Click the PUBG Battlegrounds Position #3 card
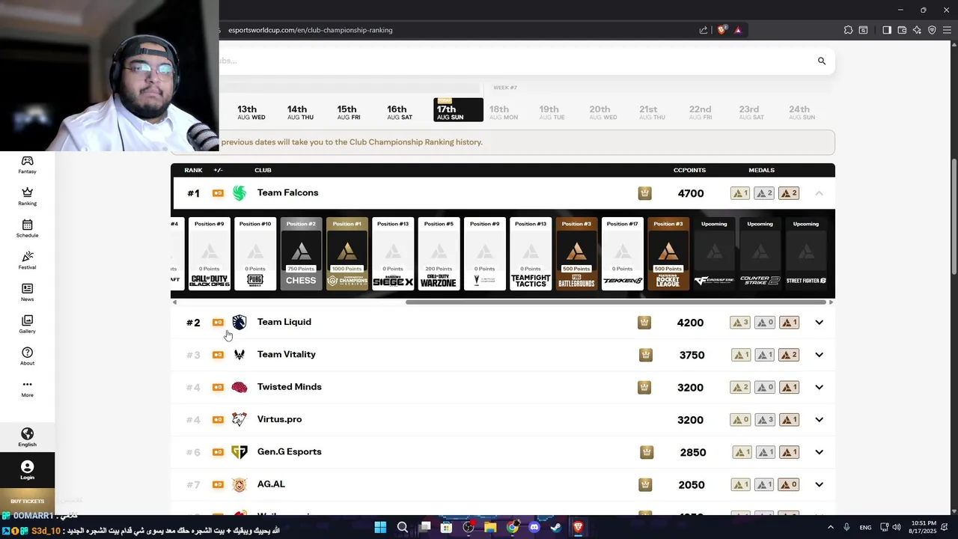 576,254
